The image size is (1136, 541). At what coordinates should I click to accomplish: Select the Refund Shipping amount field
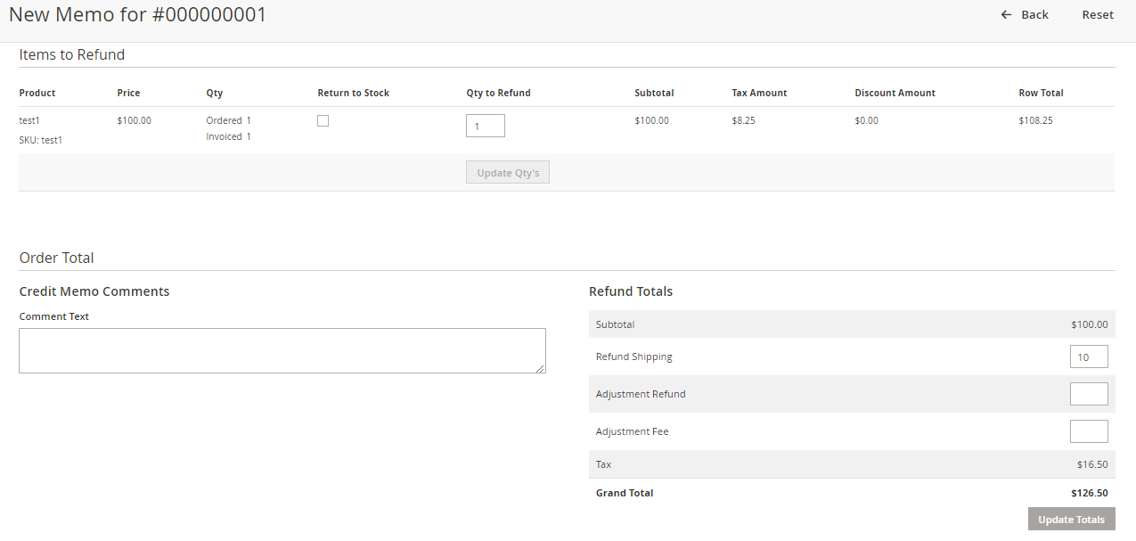(1089, 356)
